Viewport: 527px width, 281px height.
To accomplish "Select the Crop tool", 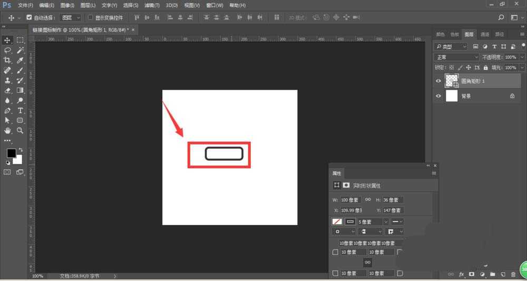I will [8, 60].
